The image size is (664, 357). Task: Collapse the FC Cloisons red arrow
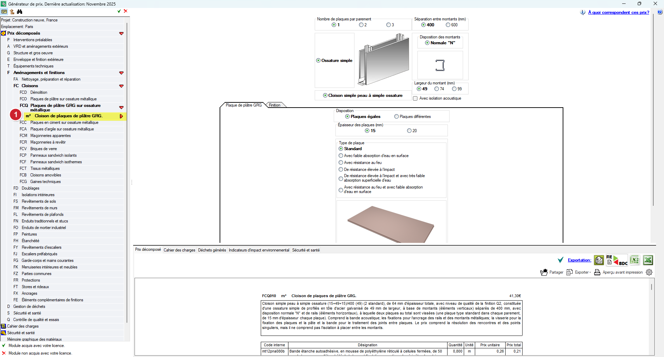coord(121,86)
